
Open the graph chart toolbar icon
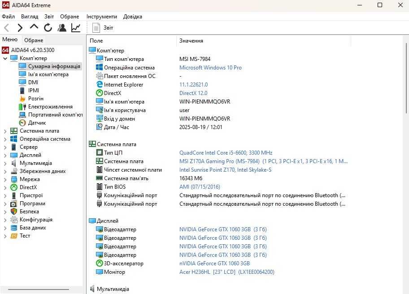pos(76,28)
